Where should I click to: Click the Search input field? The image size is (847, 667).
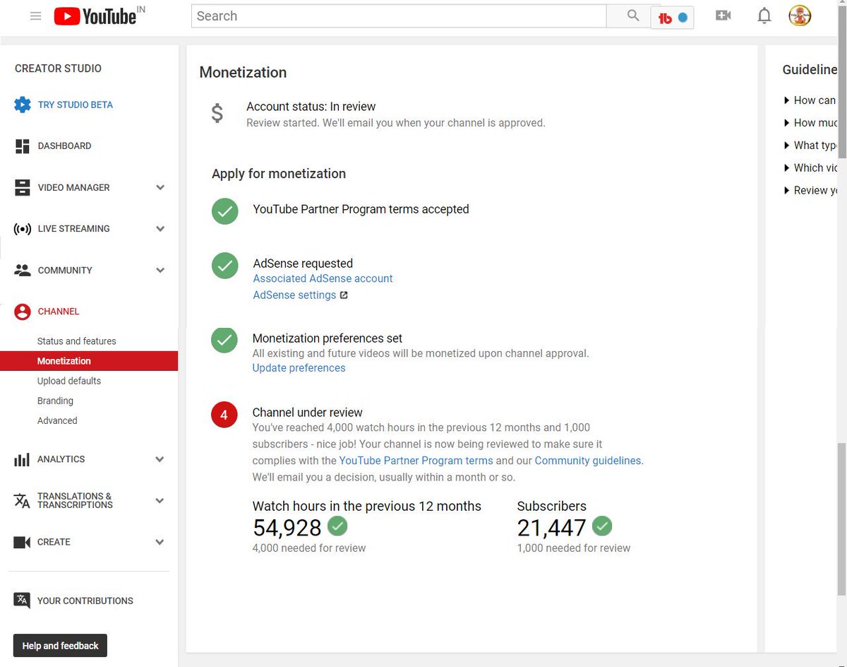[399, 16]
